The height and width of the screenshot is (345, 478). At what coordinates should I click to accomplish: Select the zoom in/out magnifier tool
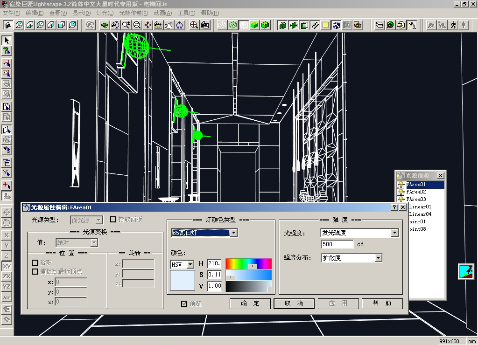coord(126,25)
